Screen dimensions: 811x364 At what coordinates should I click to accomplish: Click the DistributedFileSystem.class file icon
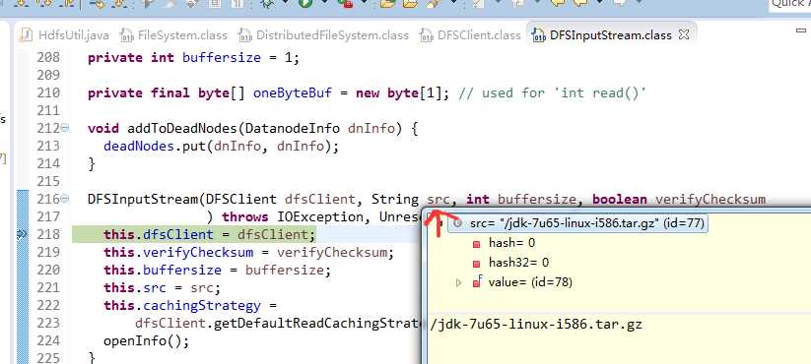[244, 35]
